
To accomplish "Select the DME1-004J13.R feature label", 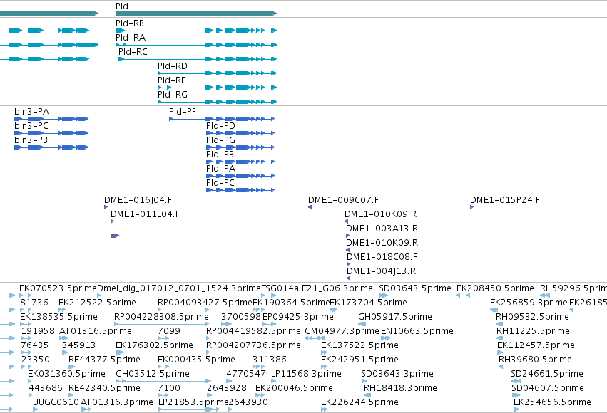I will (x=382, y=271).
